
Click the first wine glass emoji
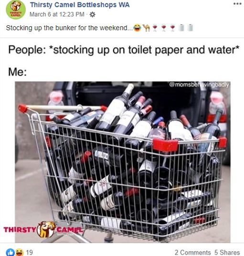click(155, 28)
